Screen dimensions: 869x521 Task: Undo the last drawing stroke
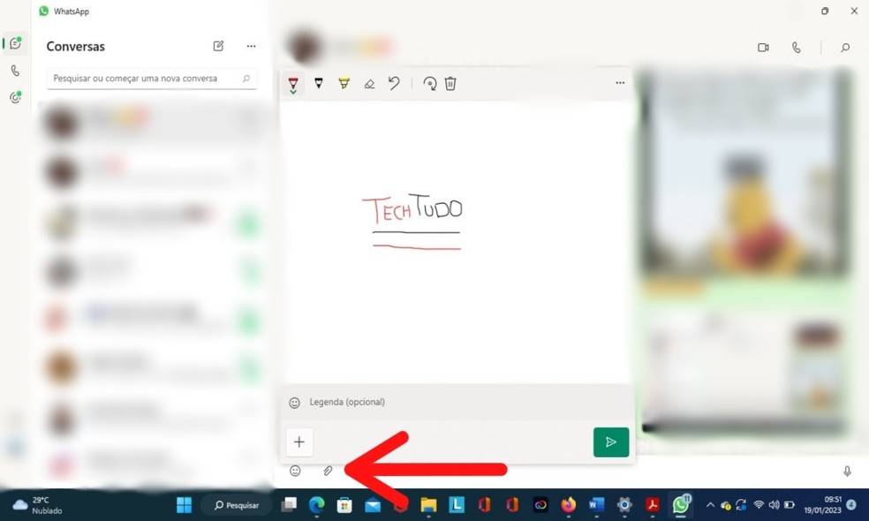[394, 82]
